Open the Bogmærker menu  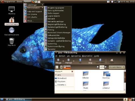87,56
